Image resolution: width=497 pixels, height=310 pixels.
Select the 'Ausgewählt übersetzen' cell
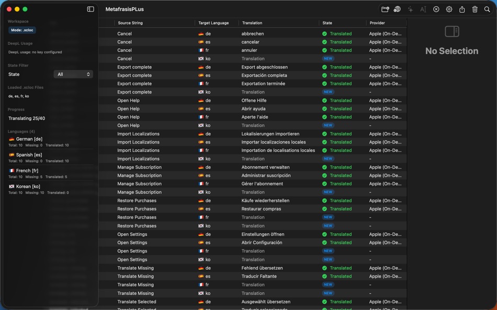pos(266,302)
